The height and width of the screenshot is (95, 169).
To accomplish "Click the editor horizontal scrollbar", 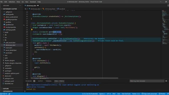I will click(74, 78).
